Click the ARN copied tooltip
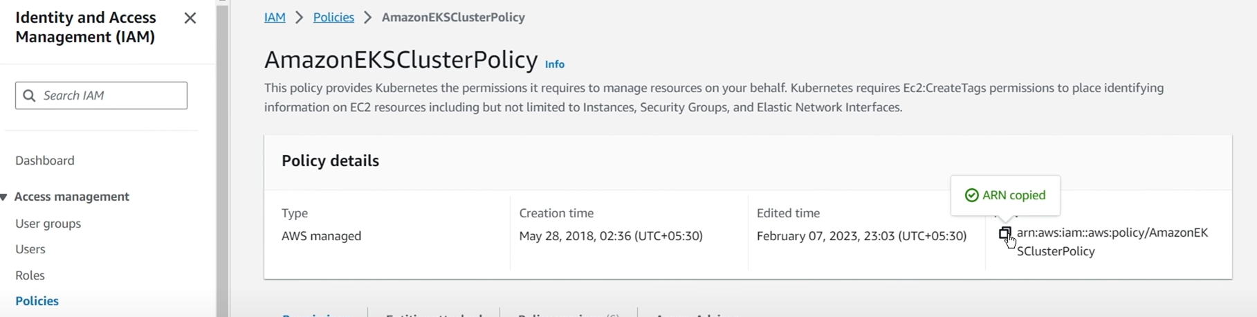1257x317 pixels. click(x=1005, y=195)
